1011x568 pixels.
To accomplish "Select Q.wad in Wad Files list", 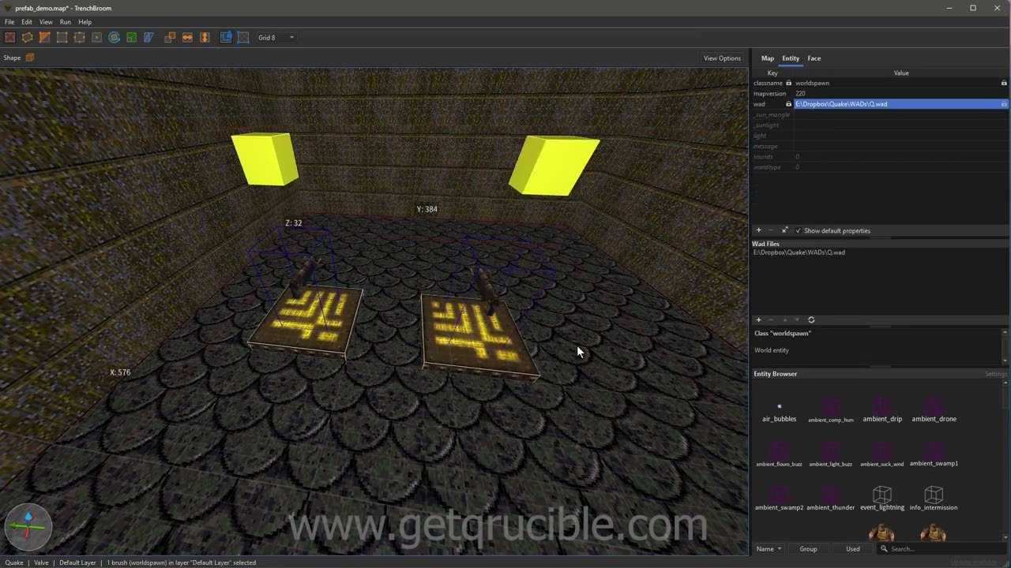I will 799,252.
